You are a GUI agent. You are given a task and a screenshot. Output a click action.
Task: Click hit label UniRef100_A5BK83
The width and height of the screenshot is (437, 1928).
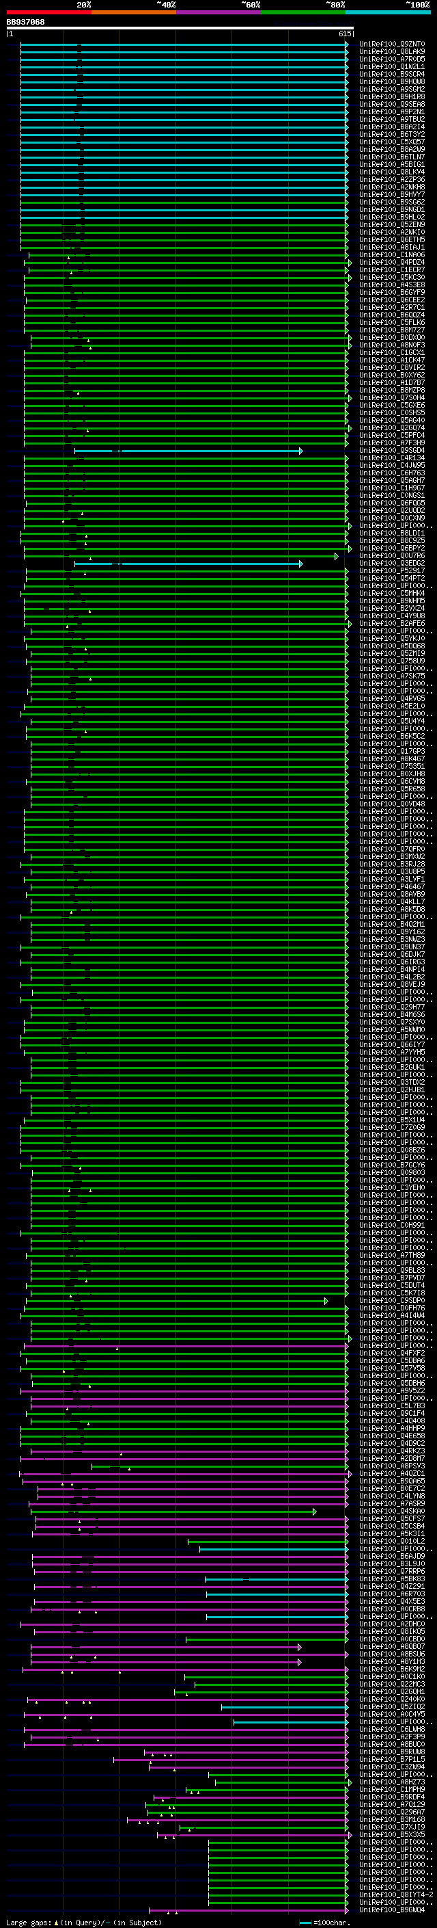click(392, 1578)
